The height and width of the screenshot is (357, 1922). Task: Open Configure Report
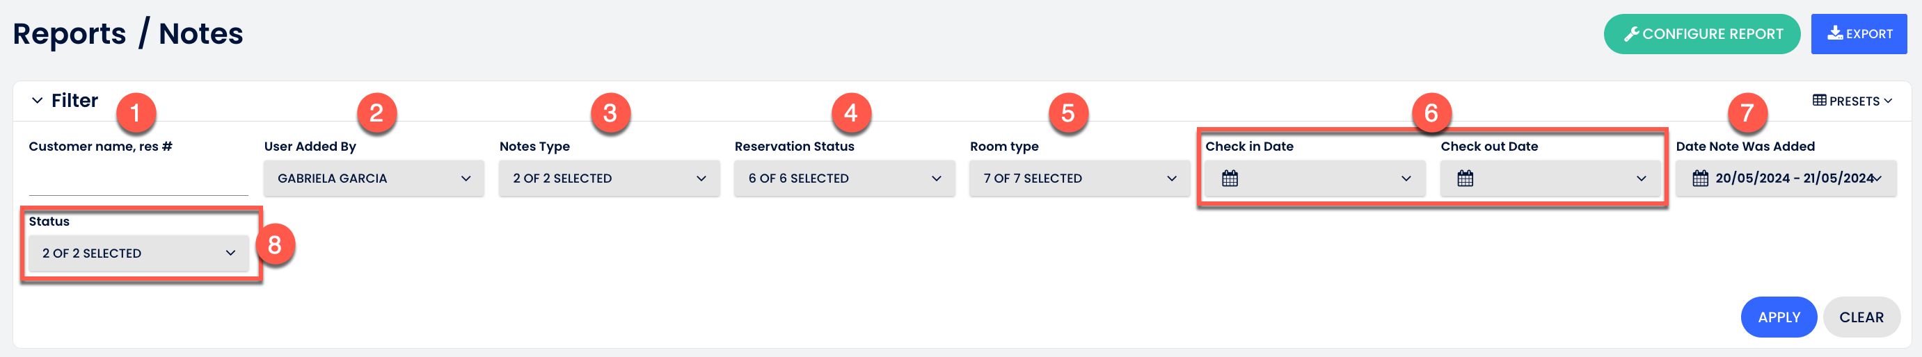[1701, 33]
